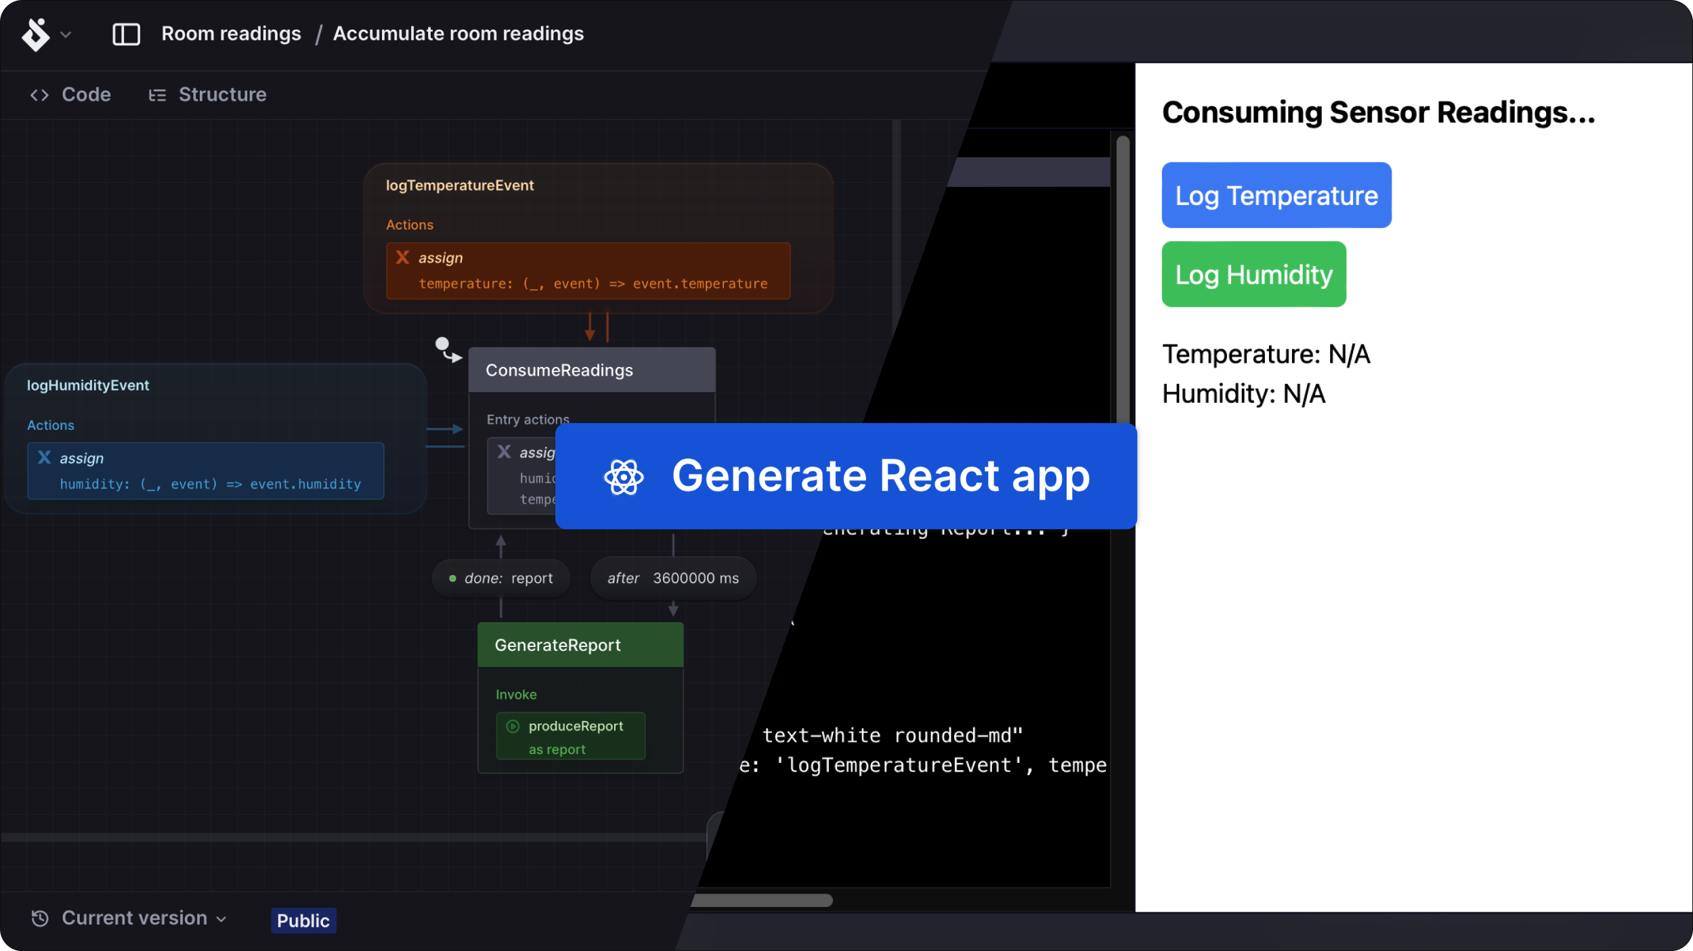Select the assign action icon in logHumidityEvent

coord(44,458)
